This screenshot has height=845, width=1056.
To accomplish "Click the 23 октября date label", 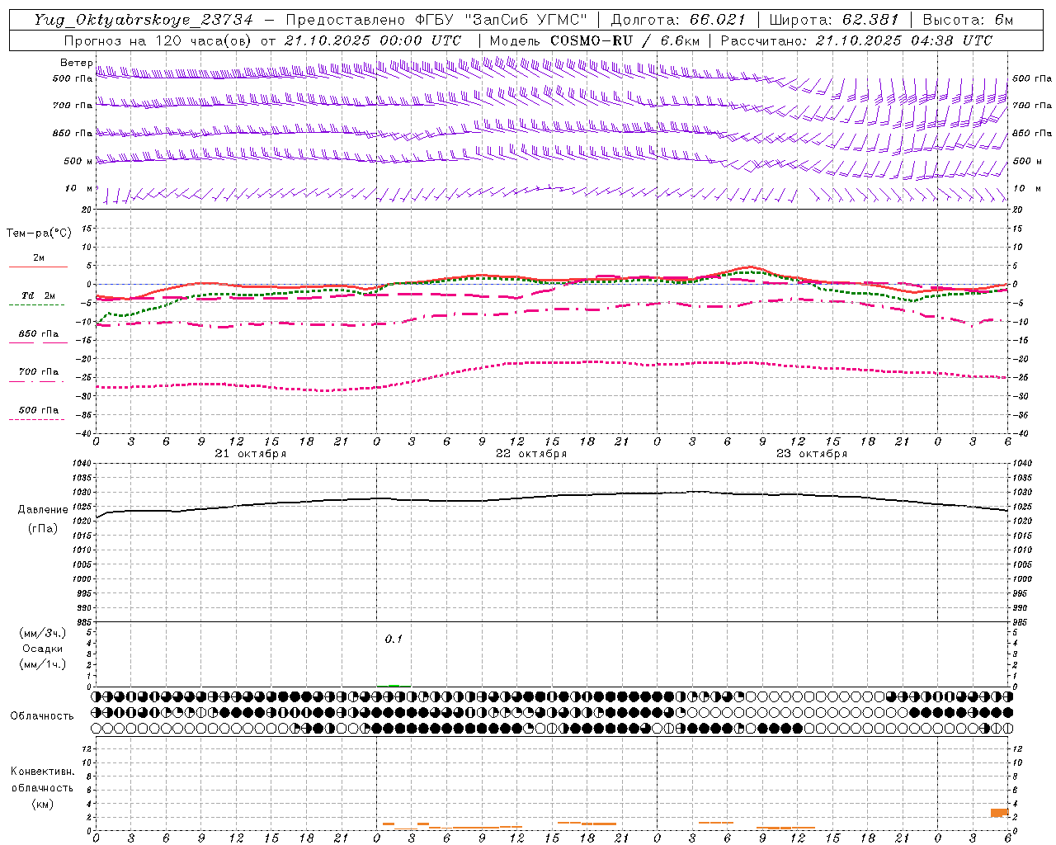I will click(x=812, y=454).
